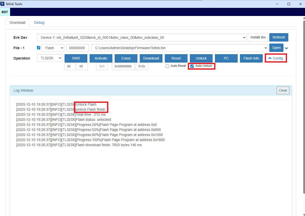Unlock the device flash
The height and width of the screenshot is (216, 305).
(x=201, y=58)
